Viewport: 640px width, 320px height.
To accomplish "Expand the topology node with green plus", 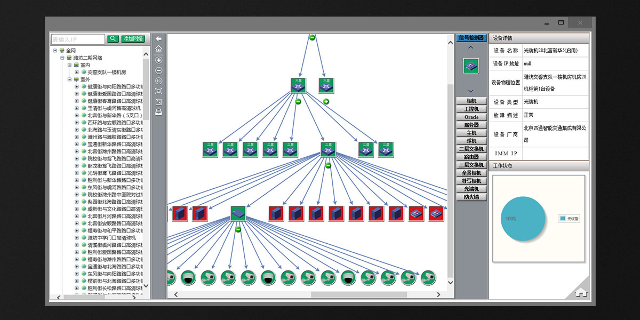I will pyautogui.click(x=326, y=101).
